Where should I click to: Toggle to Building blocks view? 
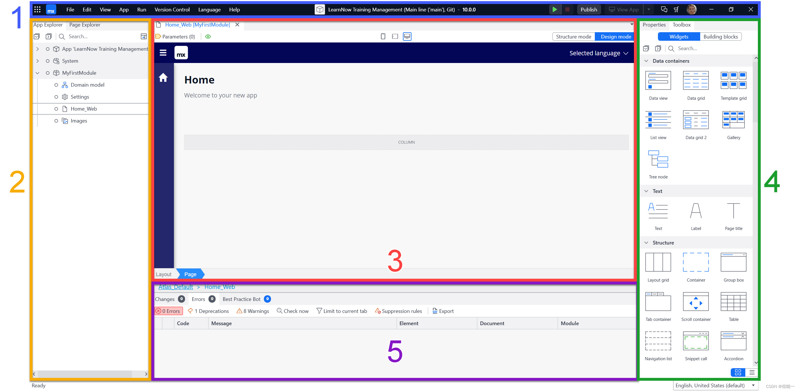(720, 36)
